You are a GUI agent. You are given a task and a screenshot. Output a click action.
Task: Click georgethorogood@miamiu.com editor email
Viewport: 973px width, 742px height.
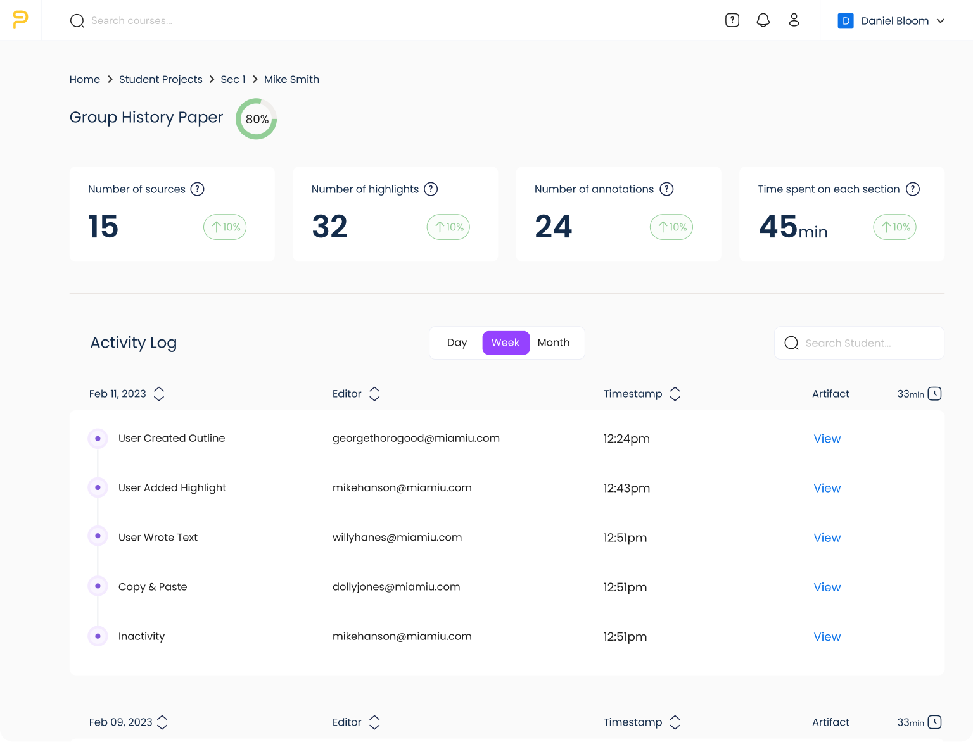click(416, 438)
